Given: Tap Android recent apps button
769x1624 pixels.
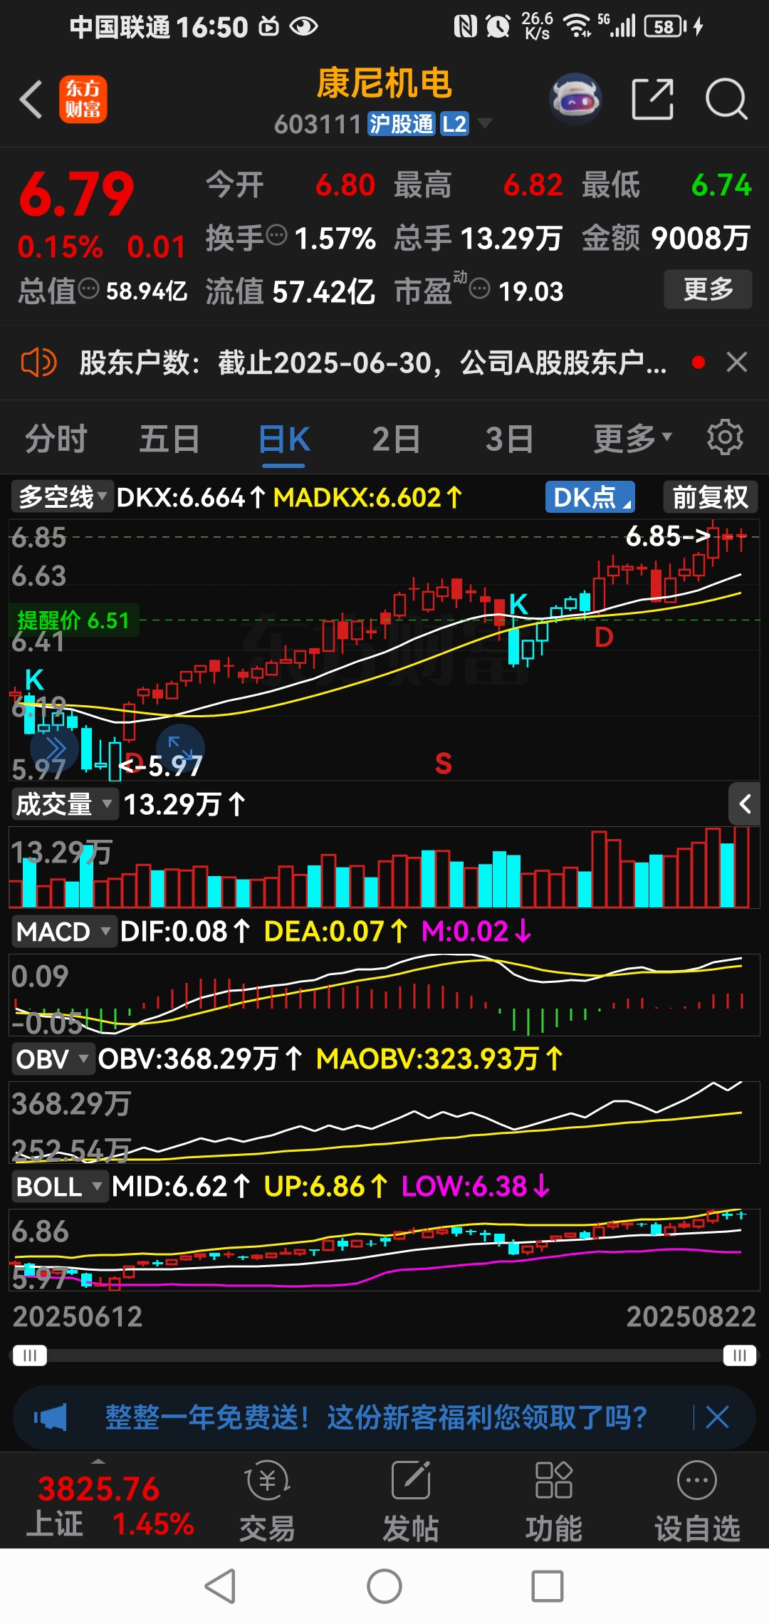Looking at the screenshot, I should click(x=548, y=1586).
